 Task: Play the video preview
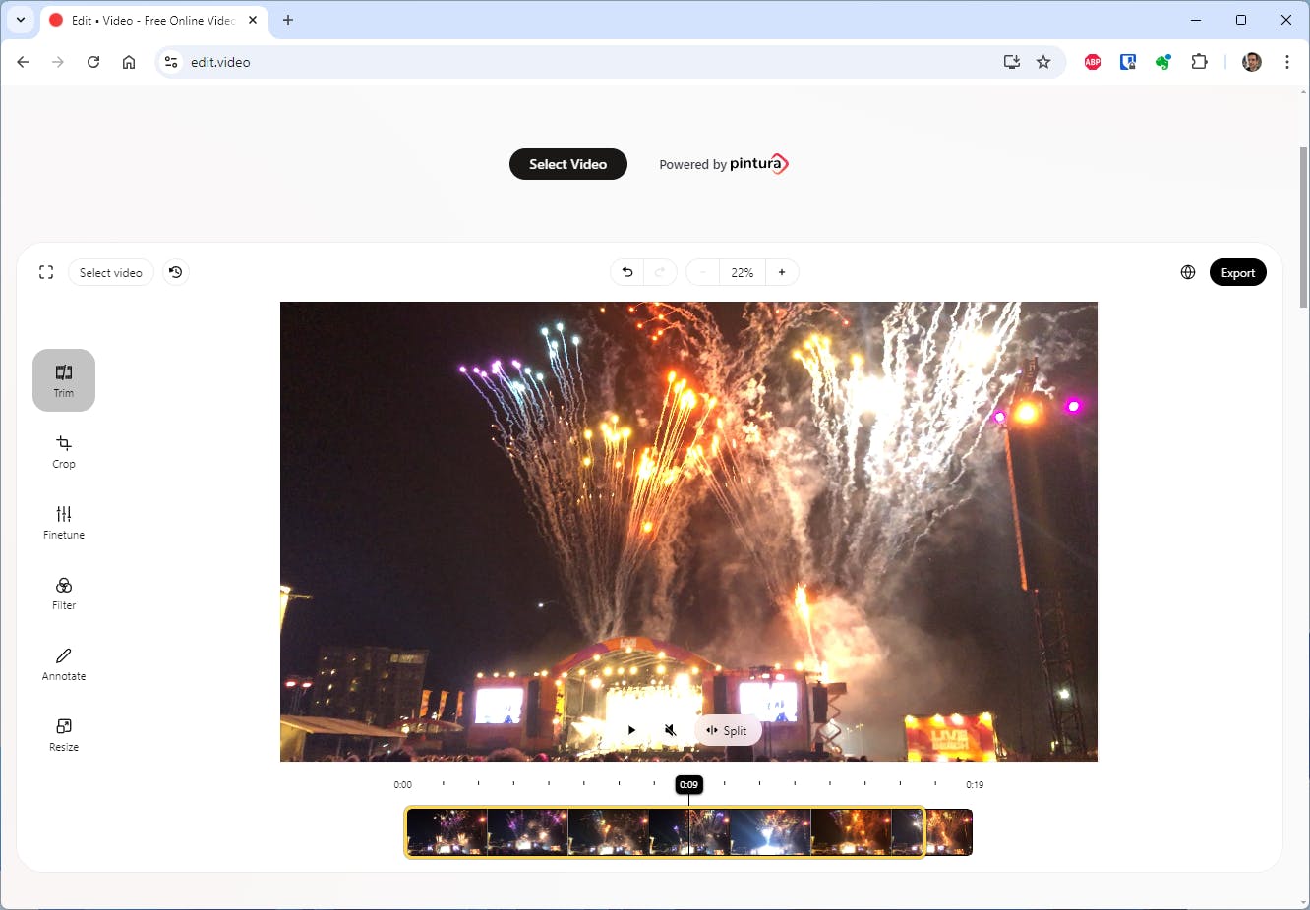click(x=631, y=730)
